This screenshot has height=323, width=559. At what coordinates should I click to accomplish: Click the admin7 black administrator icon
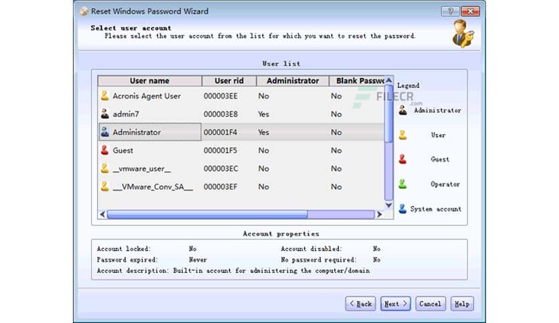tap(104, 114)
